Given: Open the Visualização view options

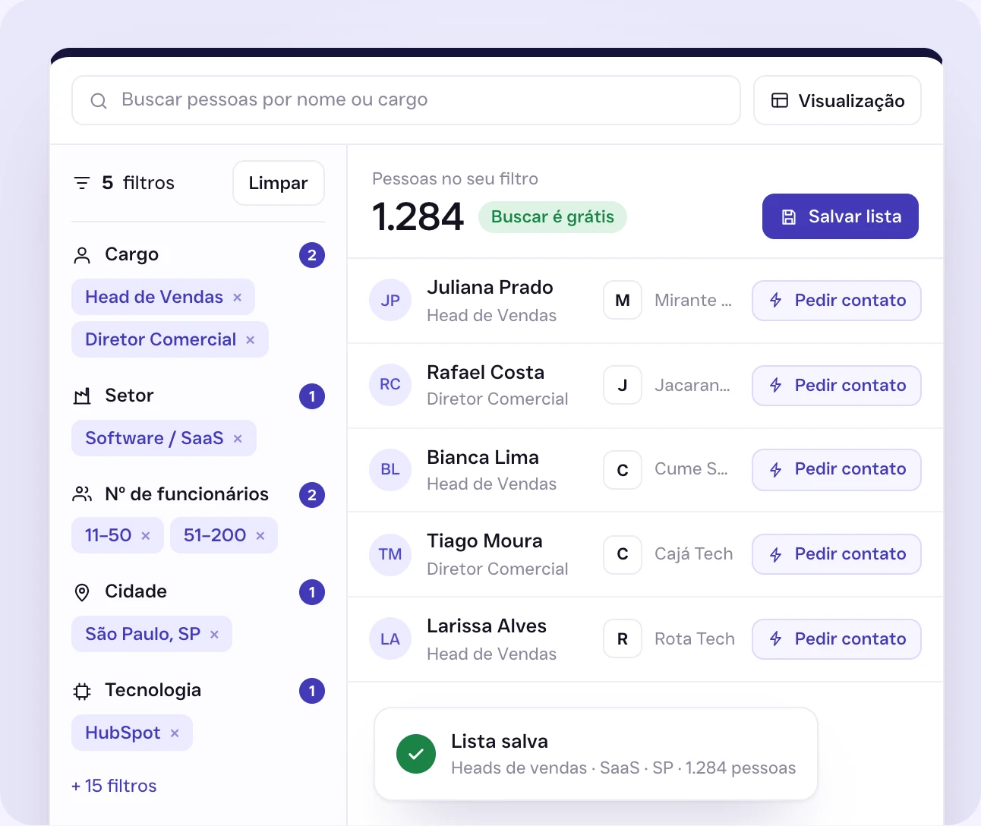Looking at the screenshot, I should pyautogui.click(x=837, y=100).
